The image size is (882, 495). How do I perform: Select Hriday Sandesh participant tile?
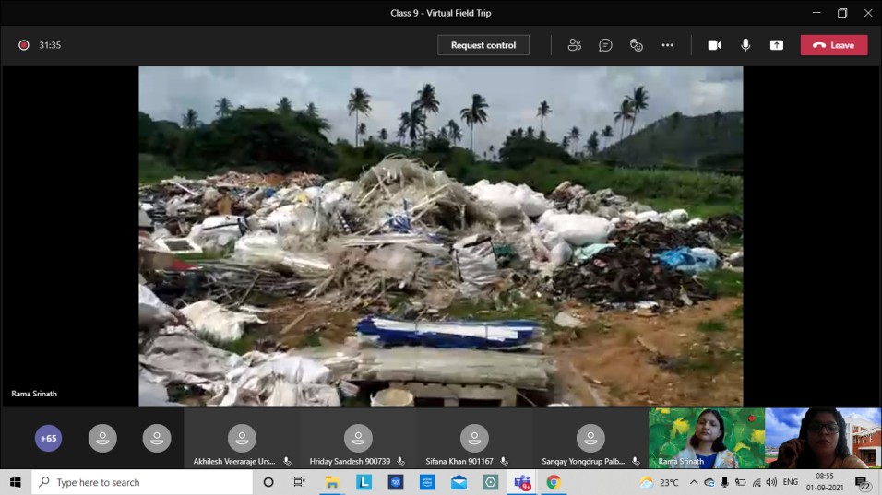tap(358, 440)
